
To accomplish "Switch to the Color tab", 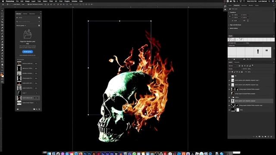I will 230,6.
